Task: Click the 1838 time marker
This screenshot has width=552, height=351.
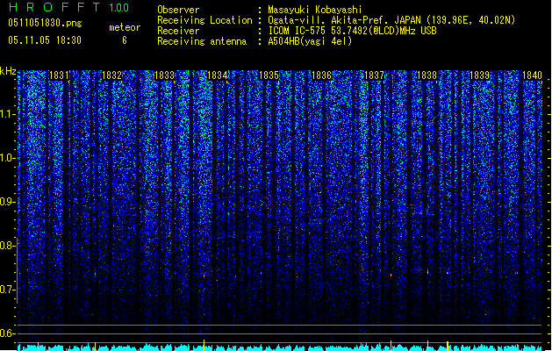Action: pos(427,75)
